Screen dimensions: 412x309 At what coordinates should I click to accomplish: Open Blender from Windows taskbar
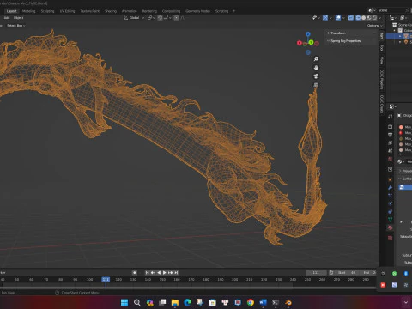288,302
